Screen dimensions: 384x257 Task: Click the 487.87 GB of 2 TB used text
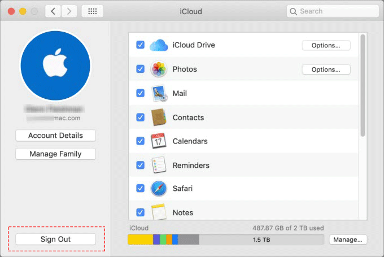pos(288,228)
